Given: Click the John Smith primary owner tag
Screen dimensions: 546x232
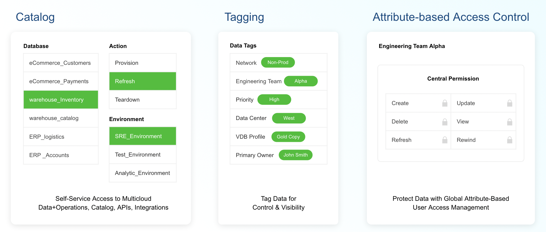Looking at the screenshot, I should click(x=295, y=155).
